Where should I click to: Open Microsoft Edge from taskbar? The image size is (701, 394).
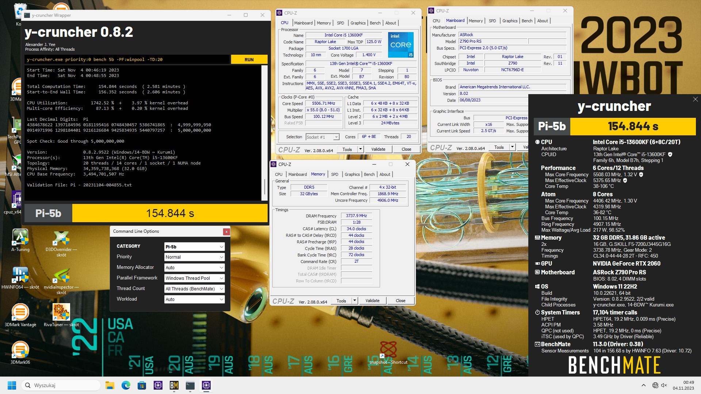coord(126,385)
